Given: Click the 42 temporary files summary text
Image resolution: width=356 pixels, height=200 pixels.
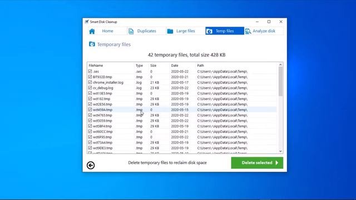Looking at the screenshot, I should click(x=187, y=55).
